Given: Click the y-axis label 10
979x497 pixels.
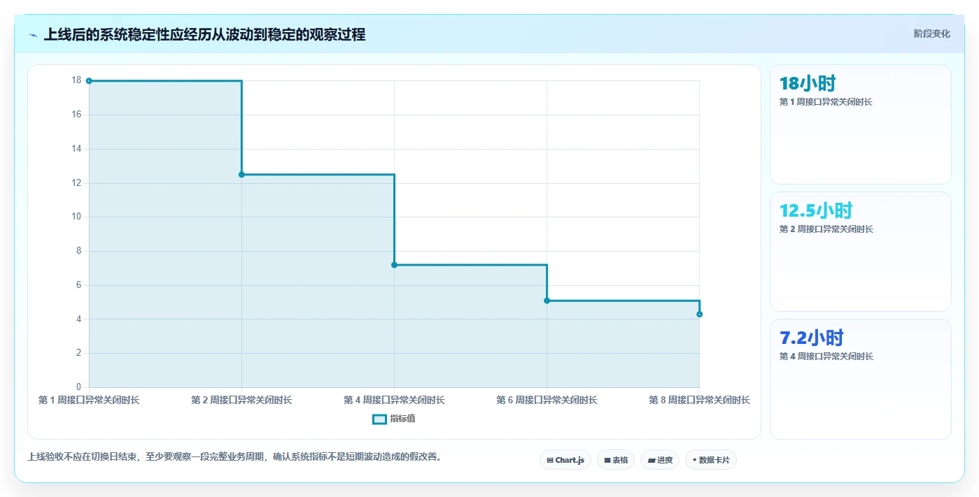Looking at the screenshot, I should pyautogui.click(x=76, y=217).
